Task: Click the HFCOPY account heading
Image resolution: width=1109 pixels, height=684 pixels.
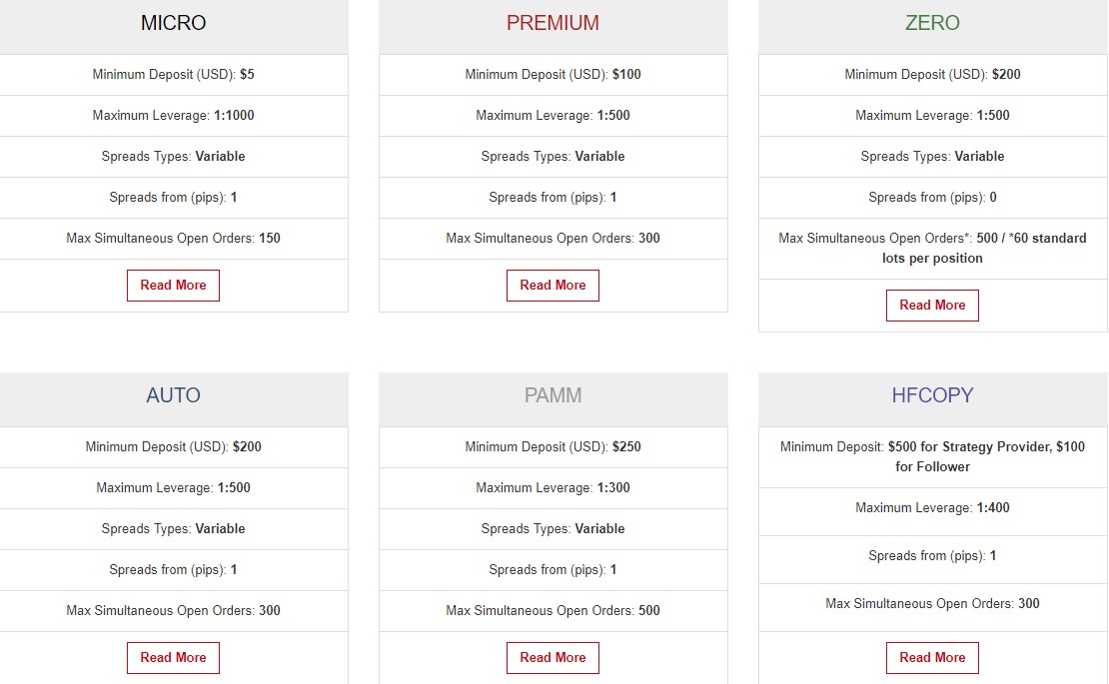Action: click(932, 395)
